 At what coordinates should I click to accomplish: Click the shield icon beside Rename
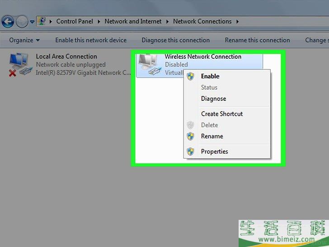click(191, 136)
